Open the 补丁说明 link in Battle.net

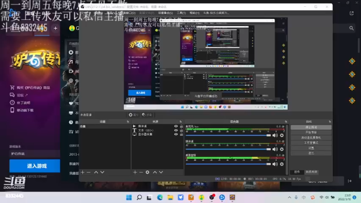click(x=20, y=103)
